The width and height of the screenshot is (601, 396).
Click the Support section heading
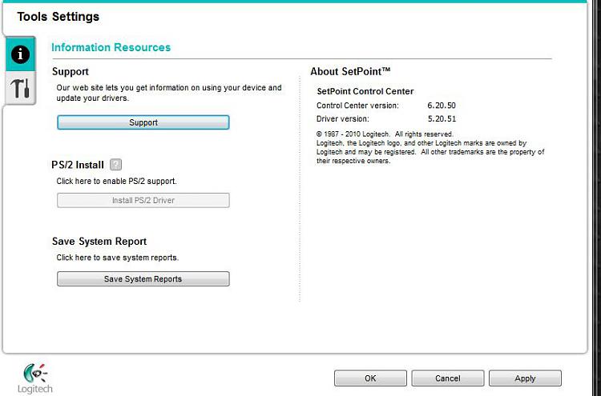(71, 71)
